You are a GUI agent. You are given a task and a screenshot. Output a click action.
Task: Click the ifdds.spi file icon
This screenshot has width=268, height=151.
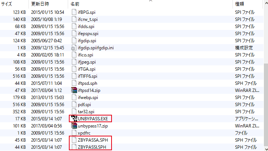[x=74, y=27]
